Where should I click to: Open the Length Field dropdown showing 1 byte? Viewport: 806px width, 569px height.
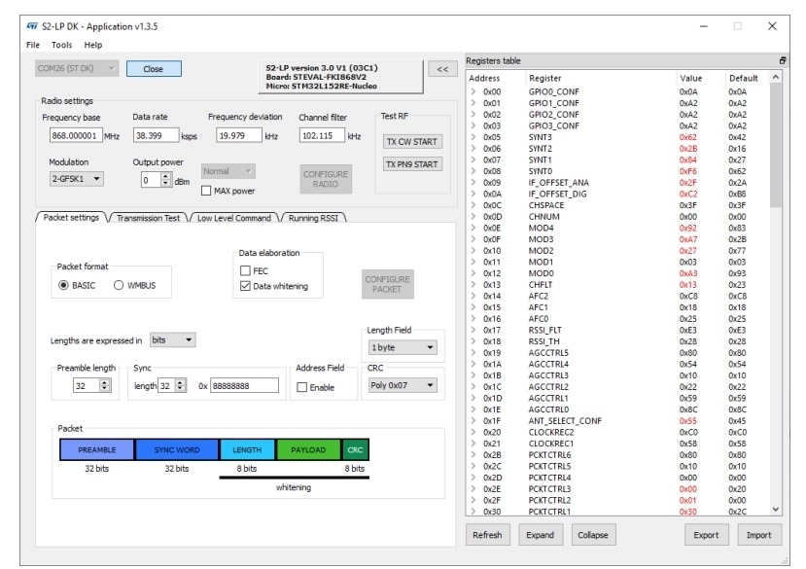click(x=402, y=347)
